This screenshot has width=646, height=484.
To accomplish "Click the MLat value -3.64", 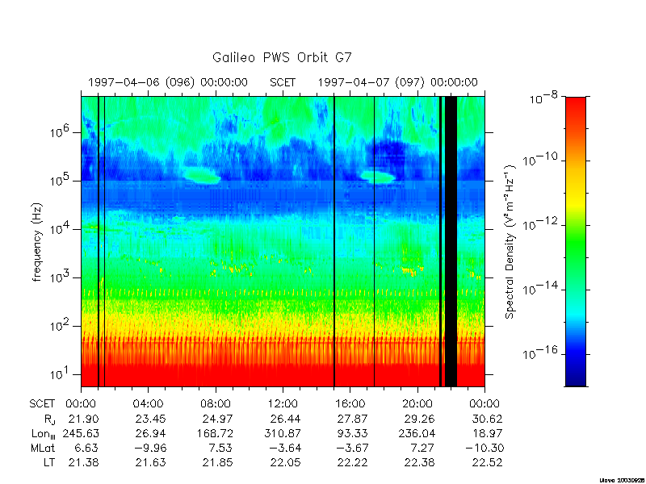I will click(285, 448).
